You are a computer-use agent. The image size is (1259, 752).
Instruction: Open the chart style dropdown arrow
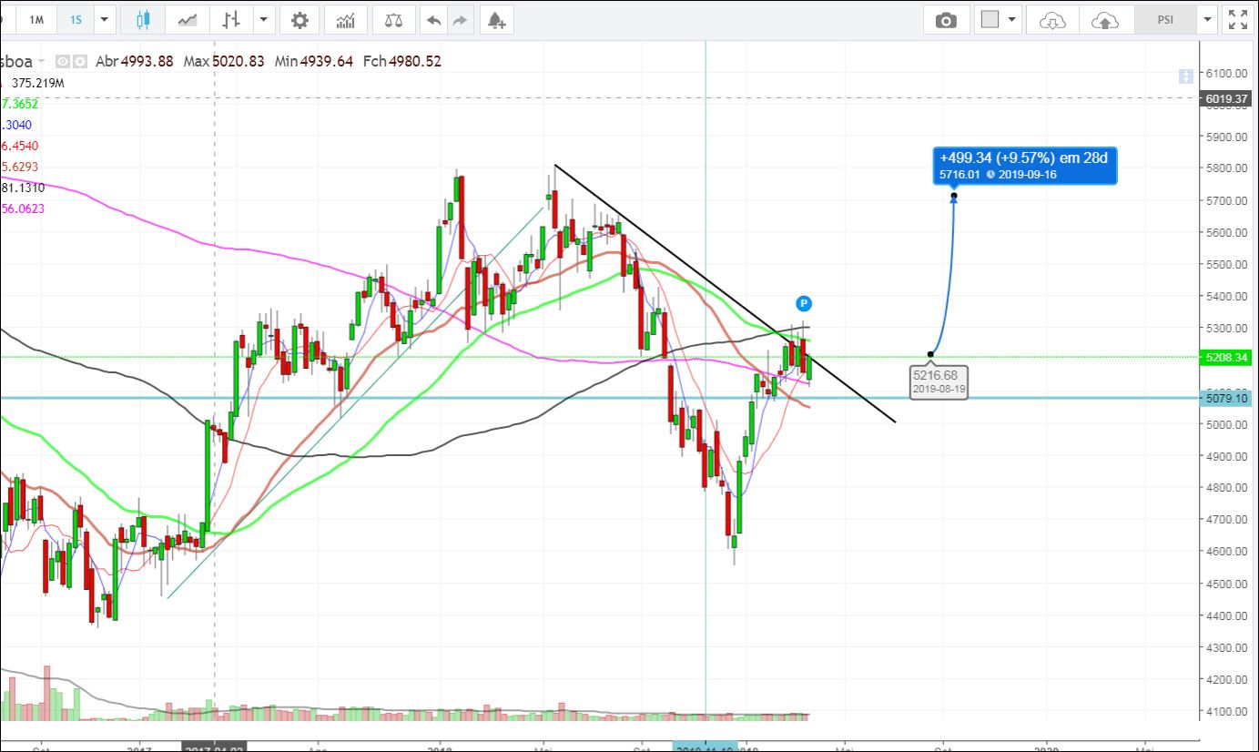264,19
